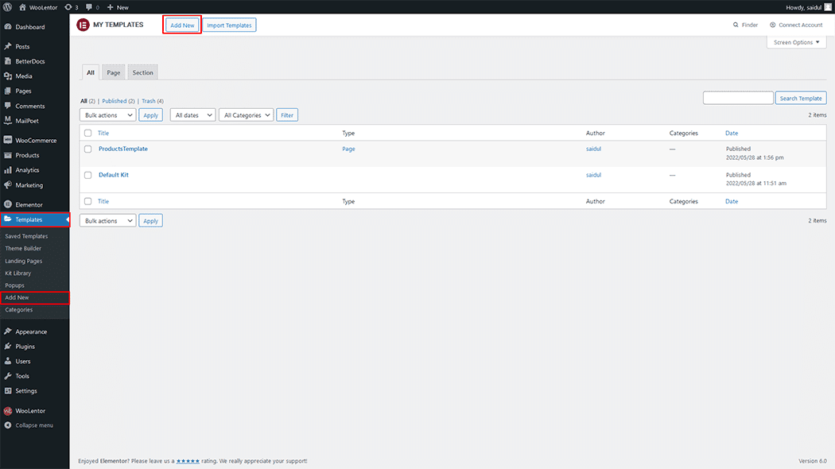
Task: Click the Filter button
Action: coord(287,115)
